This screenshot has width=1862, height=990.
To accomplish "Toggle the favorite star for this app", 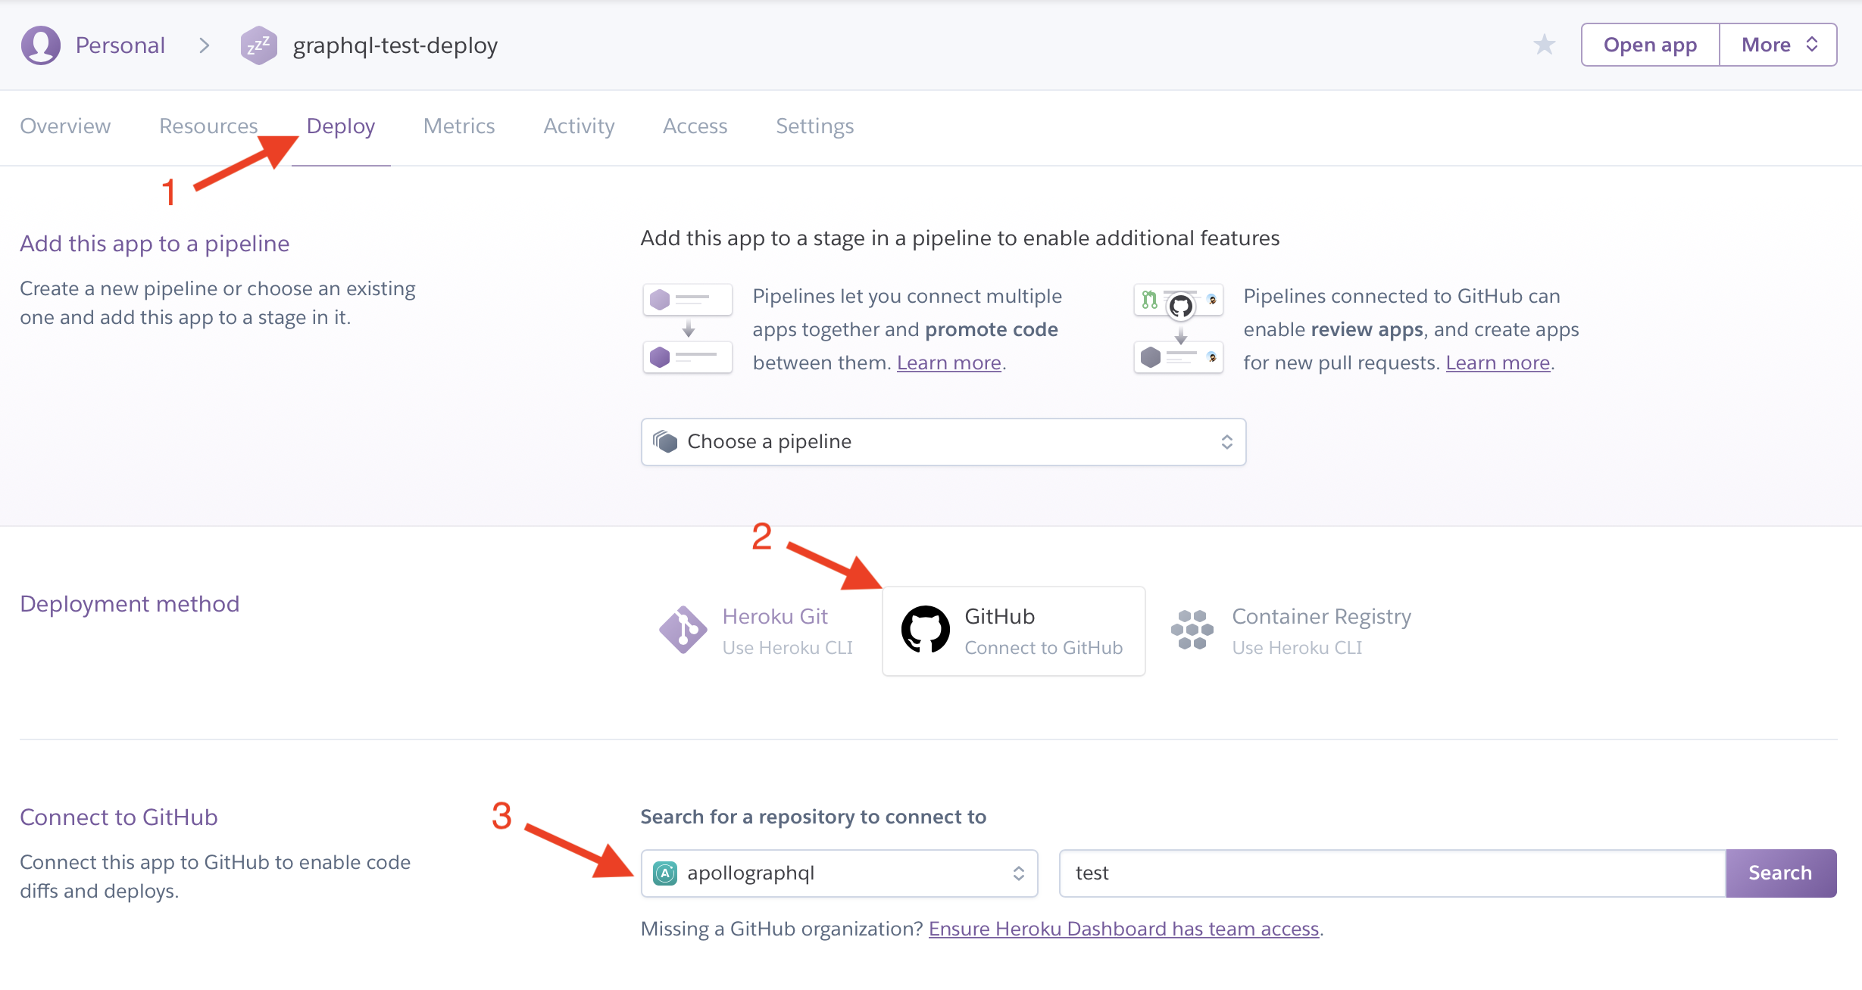I will pyautogui.click(x=1544, y=45).
